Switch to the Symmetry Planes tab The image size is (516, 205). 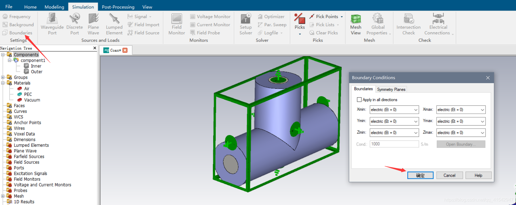click(x=391, y=89)
